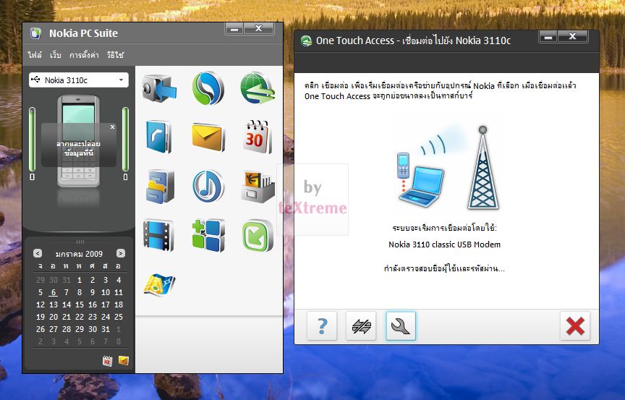The image size is (625, 400).
Task: Minimize the Nokia PC Suite window
Action: (234, 29)
